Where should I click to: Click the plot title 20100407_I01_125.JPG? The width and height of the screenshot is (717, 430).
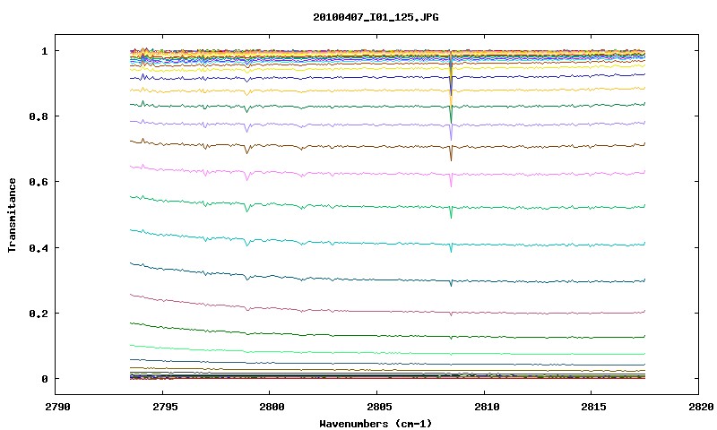(x=376, y=17)
